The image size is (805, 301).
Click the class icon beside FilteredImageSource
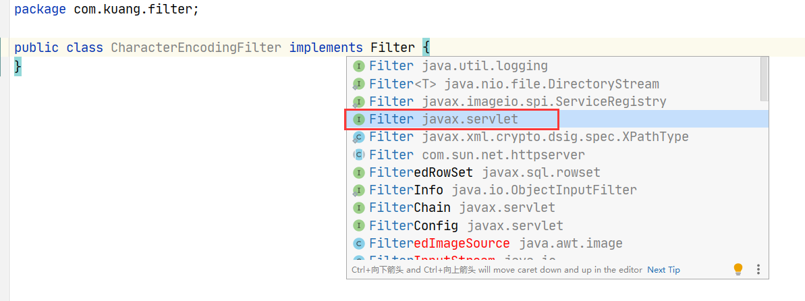pyautogui.click(x=358, y=244)
